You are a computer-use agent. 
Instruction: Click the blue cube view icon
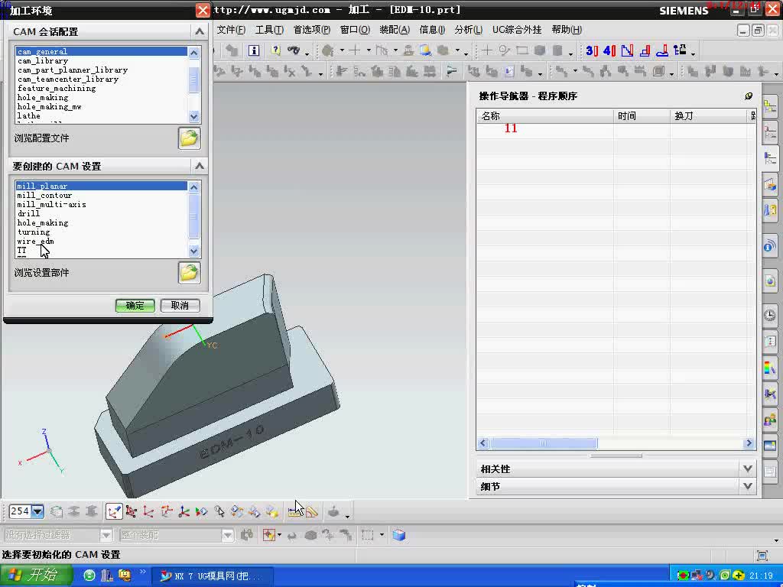pyautogui.click(x=399, y=535)
